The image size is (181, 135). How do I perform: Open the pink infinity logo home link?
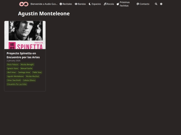(x=24, y=4)
